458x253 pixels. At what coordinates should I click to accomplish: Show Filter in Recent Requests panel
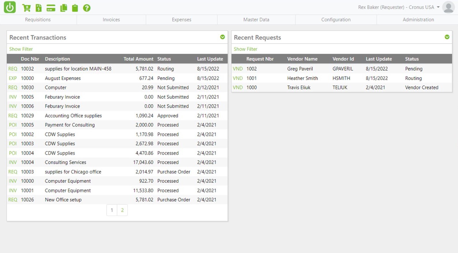tap(246, 49)
